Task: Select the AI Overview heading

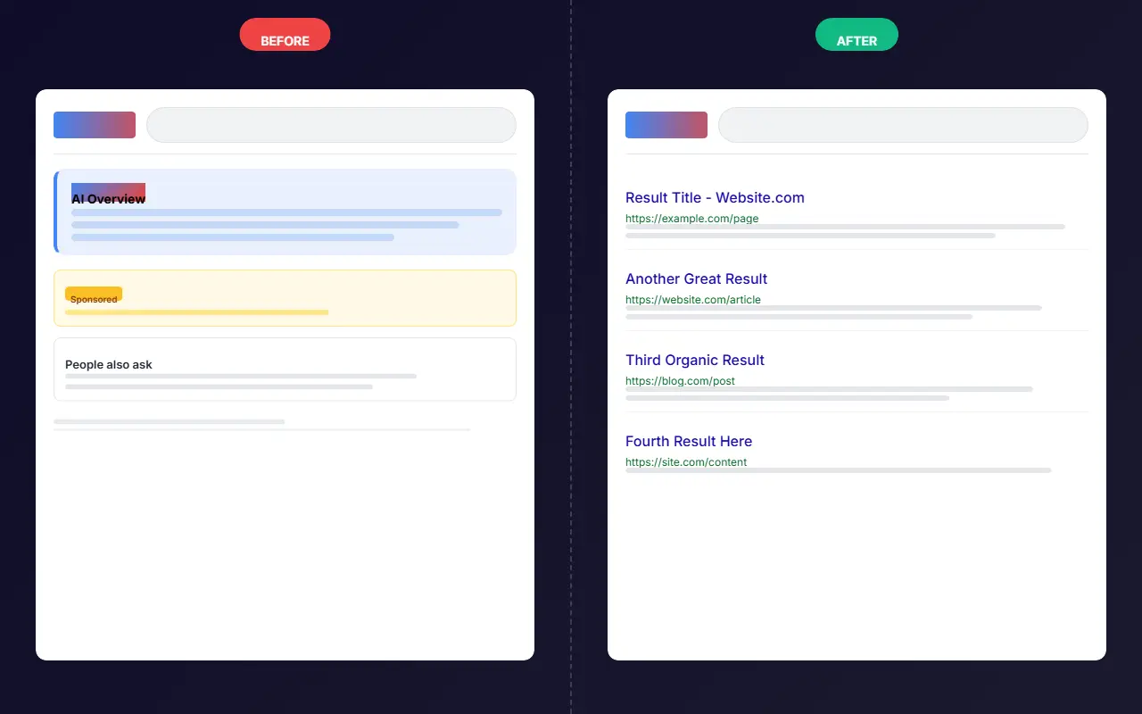Action: click(x=108, y=199)
